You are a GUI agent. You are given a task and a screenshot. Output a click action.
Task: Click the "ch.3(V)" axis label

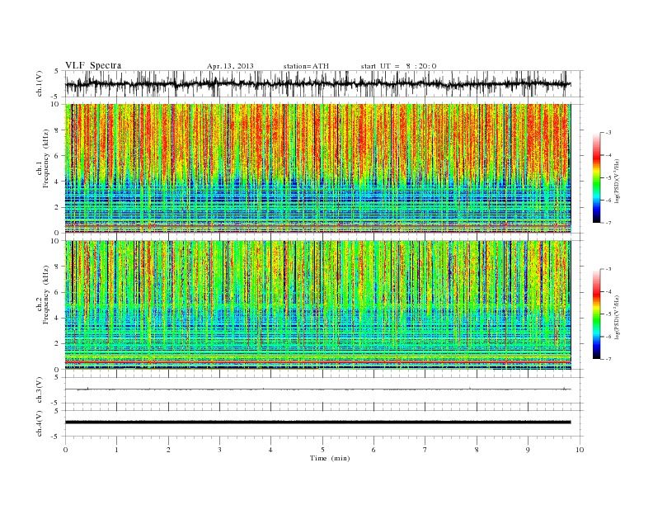coord(40,390)
